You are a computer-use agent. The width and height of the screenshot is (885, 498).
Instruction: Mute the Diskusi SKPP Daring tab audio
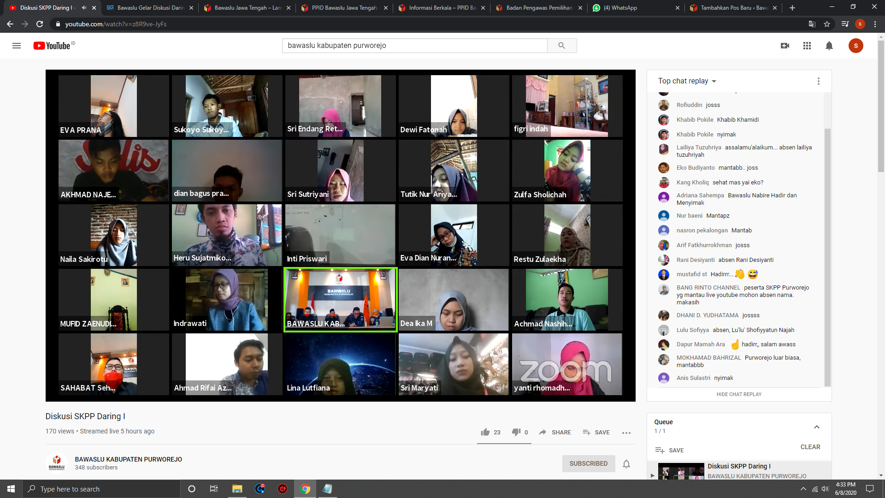coord(84,8)
